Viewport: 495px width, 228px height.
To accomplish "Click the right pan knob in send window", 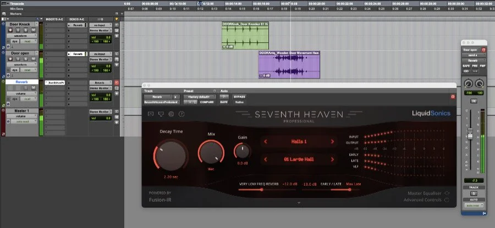I will [x=479, y=84].
